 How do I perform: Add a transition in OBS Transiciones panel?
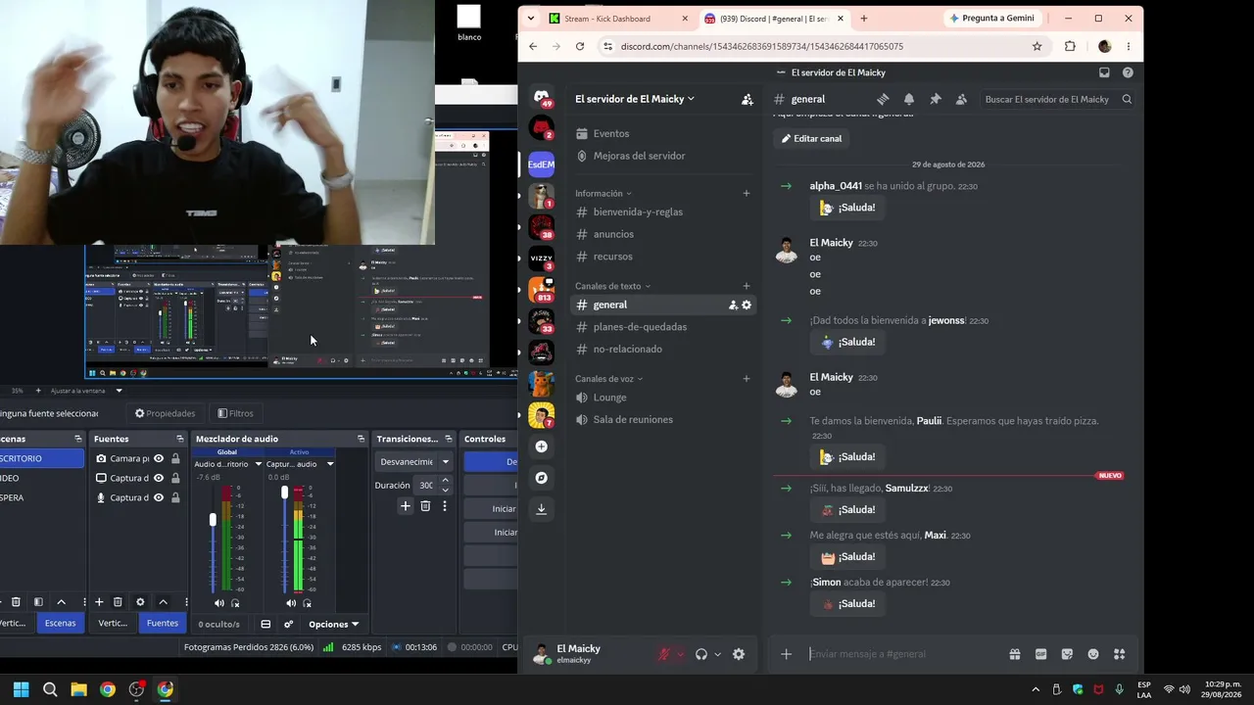(x=406, y=506)
